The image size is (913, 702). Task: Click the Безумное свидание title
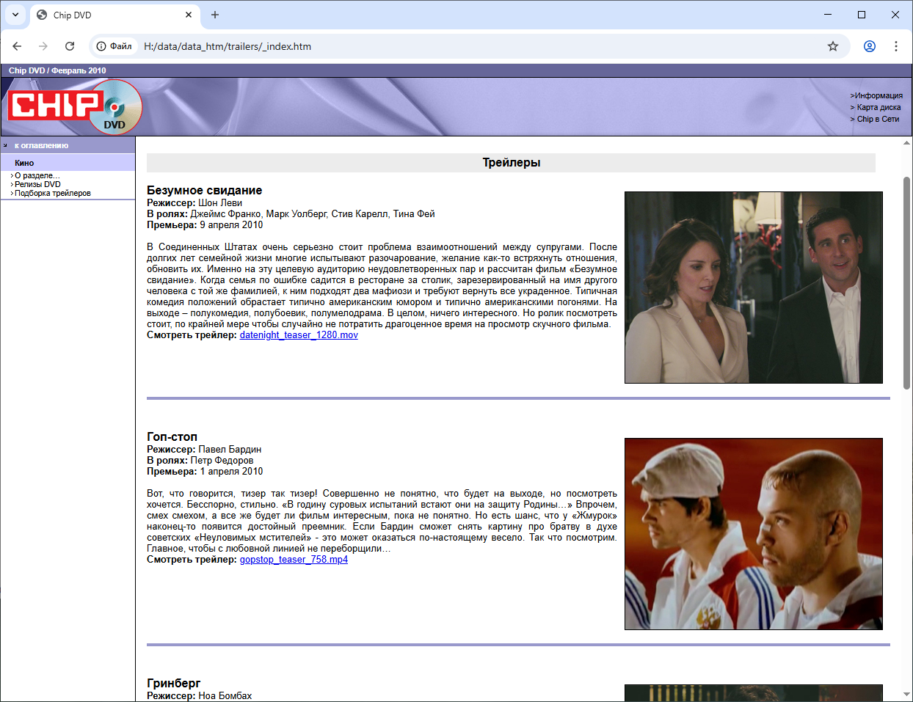pos(204,191)
